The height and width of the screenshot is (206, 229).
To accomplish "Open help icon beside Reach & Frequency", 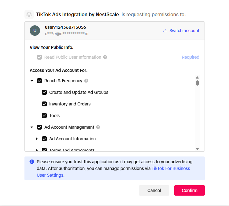I will [86, 81].
